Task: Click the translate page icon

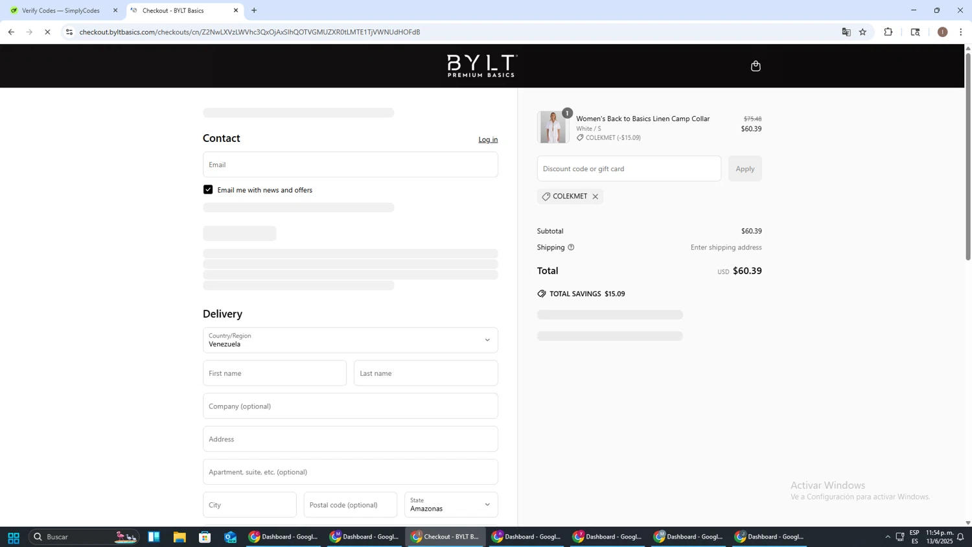Action: point(846,32)
